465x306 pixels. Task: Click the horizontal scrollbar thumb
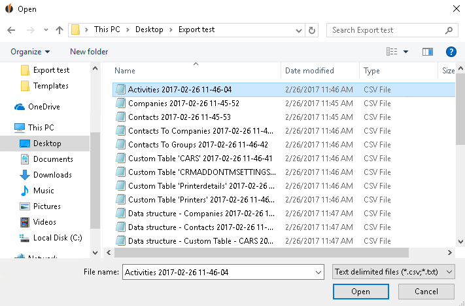click(262, 253)
